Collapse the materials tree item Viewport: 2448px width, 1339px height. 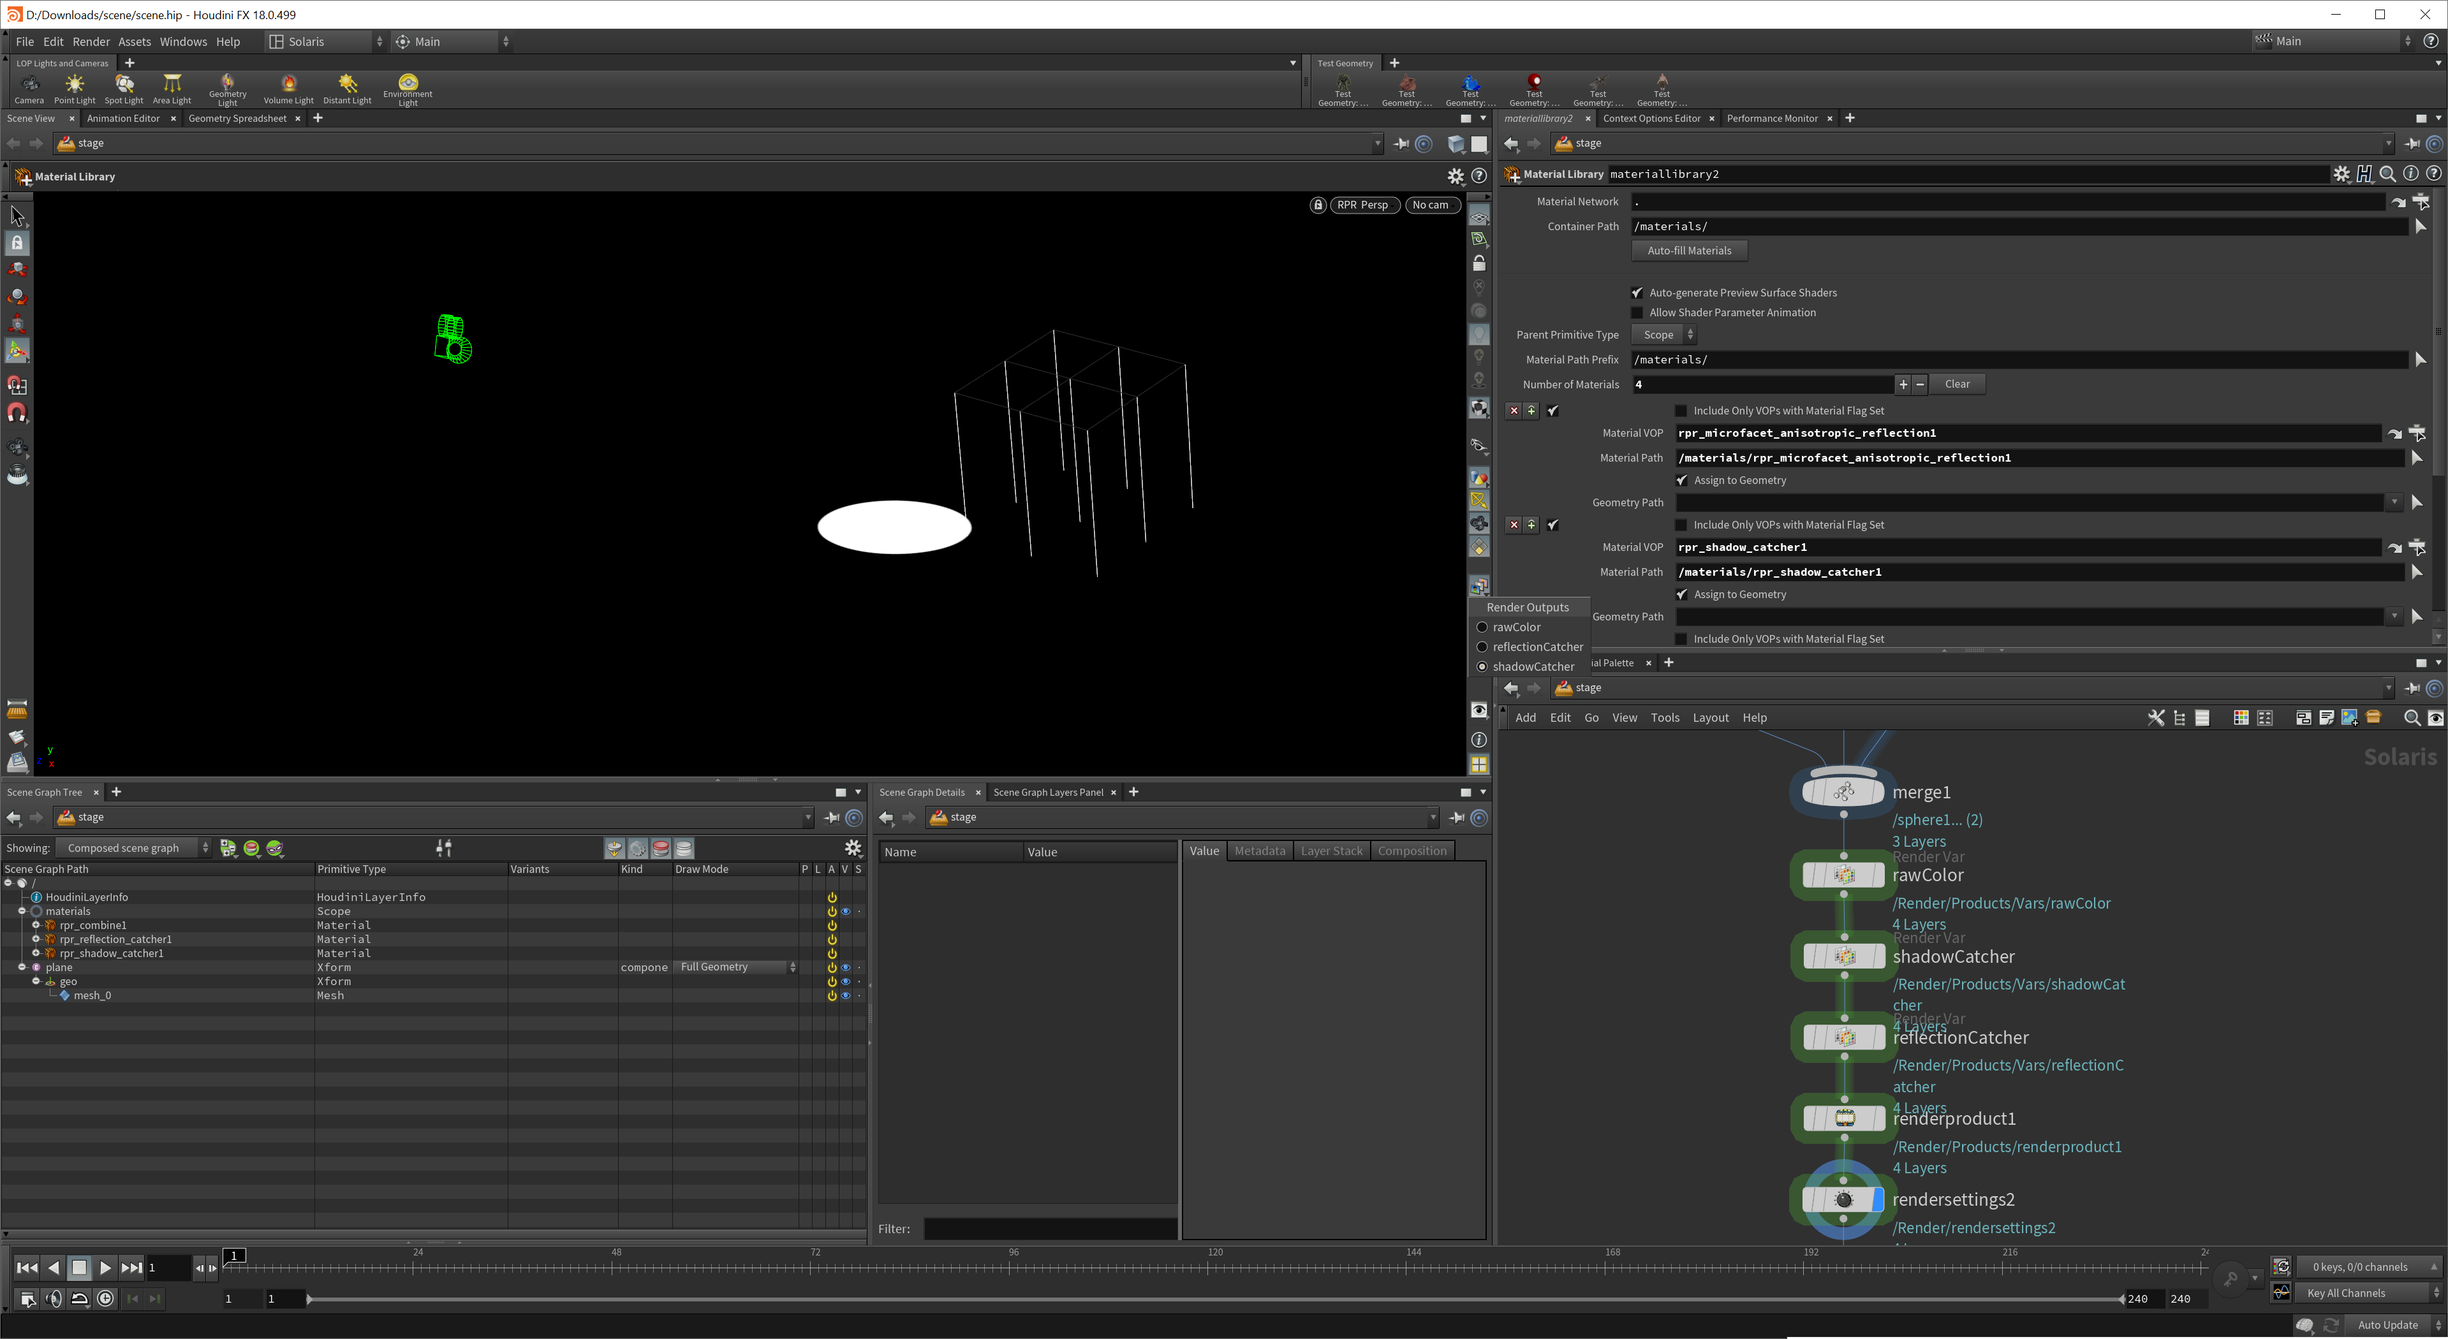(x=22, y=911)
